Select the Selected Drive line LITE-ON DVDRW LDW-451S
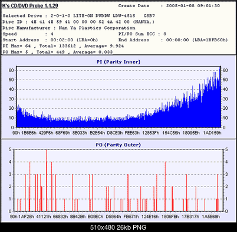Viewport: 237px width, 232px height. coord(79,16)
